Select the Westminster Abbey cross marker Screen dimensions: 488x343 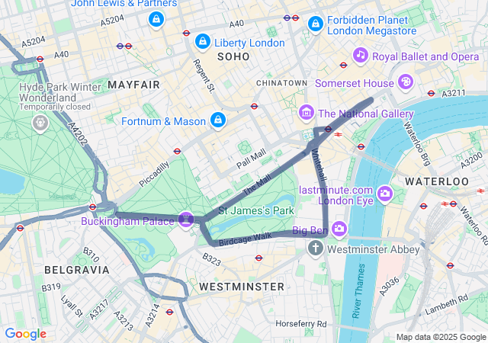[316, 248]
